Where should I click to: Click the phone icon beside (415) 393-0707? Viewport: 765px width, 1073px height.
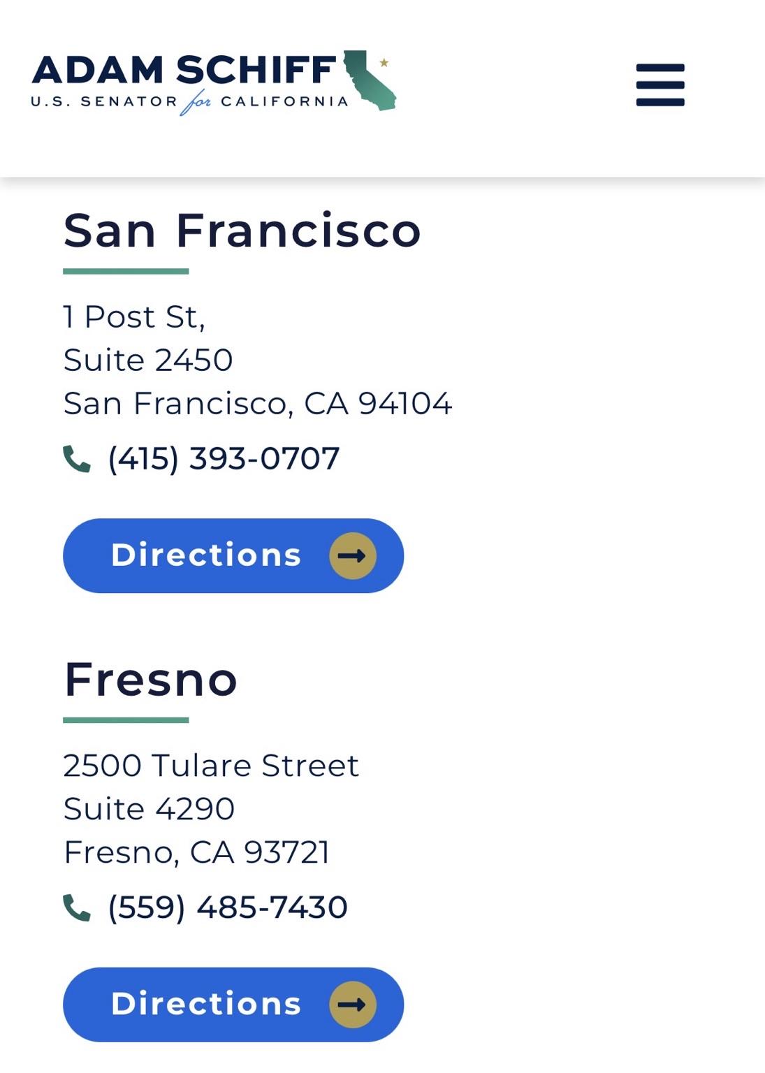pos(77,460)
